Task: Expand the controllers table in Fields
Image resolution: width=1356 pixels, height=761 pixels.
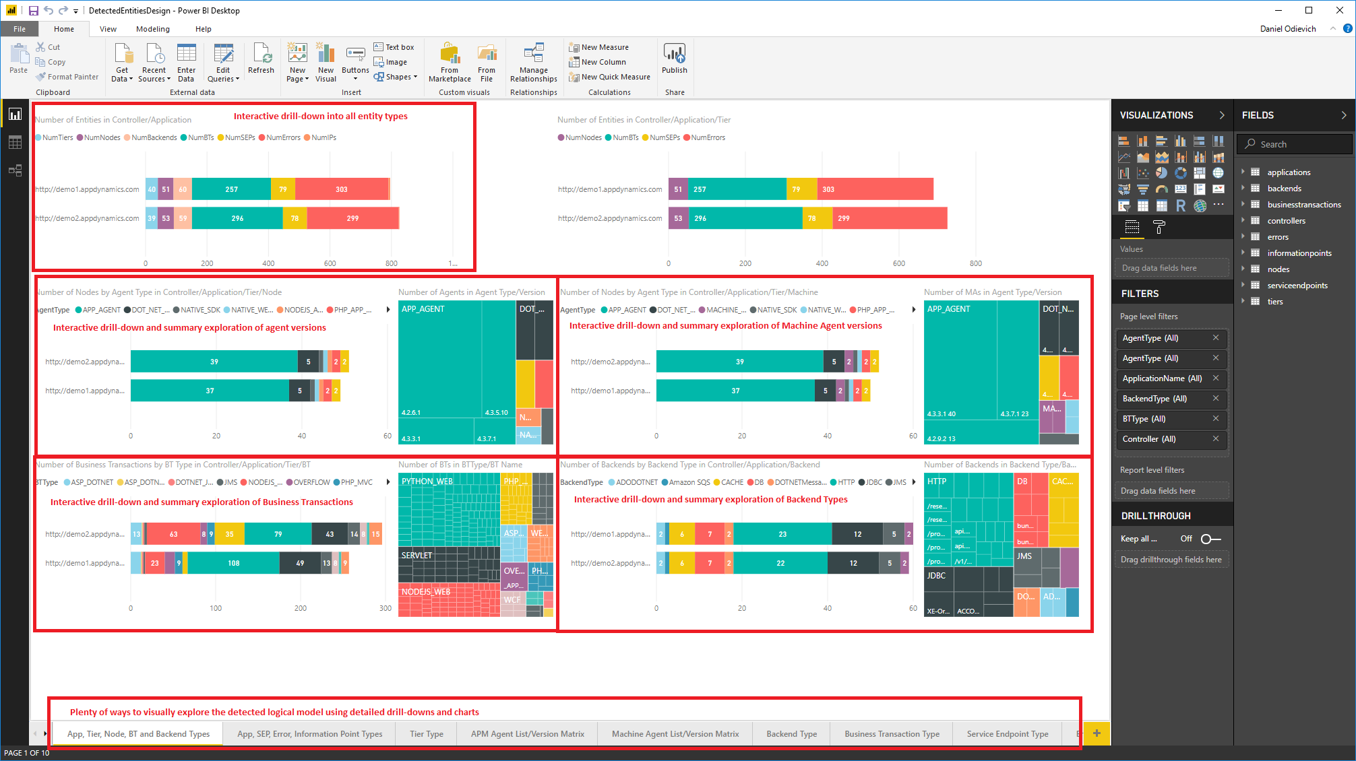Action: click(x=1243, y=221)
